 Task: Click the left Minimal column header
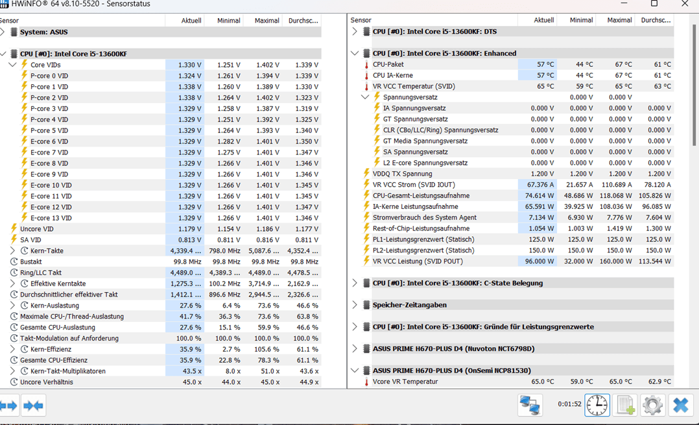224,21
